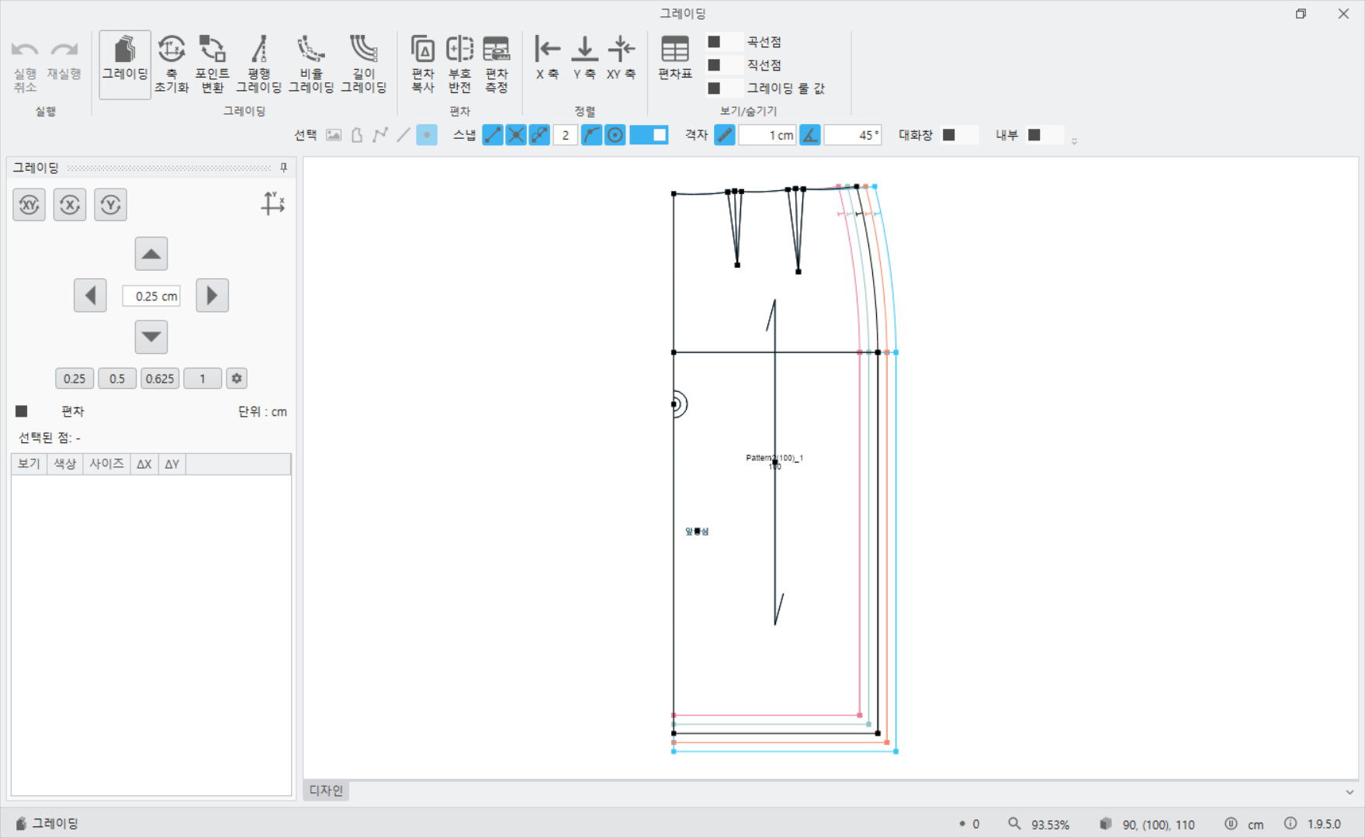Open the 편차표 table
Viewport: 1365px width, 838px height.
tap(675, 59)
